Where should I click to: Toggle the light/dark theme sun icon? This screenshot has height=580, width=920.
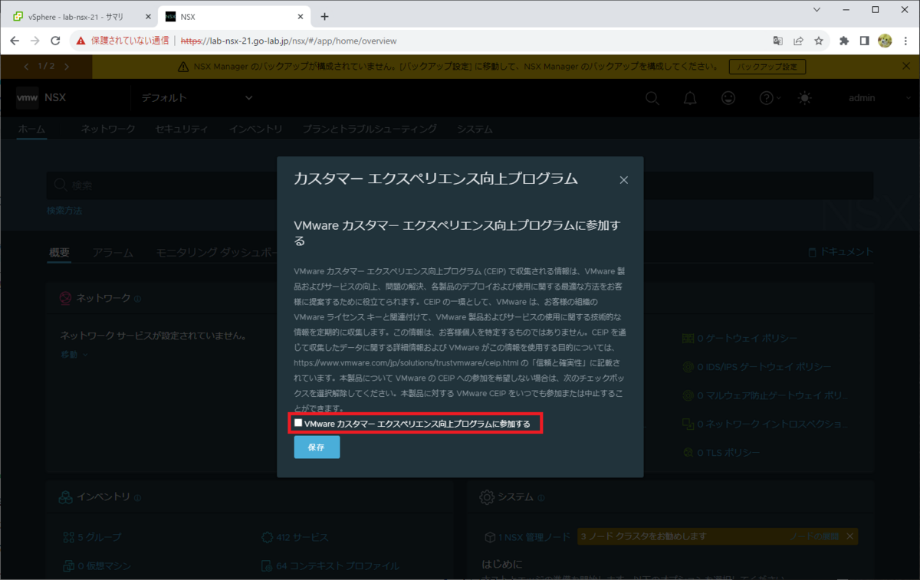[804, 98]
